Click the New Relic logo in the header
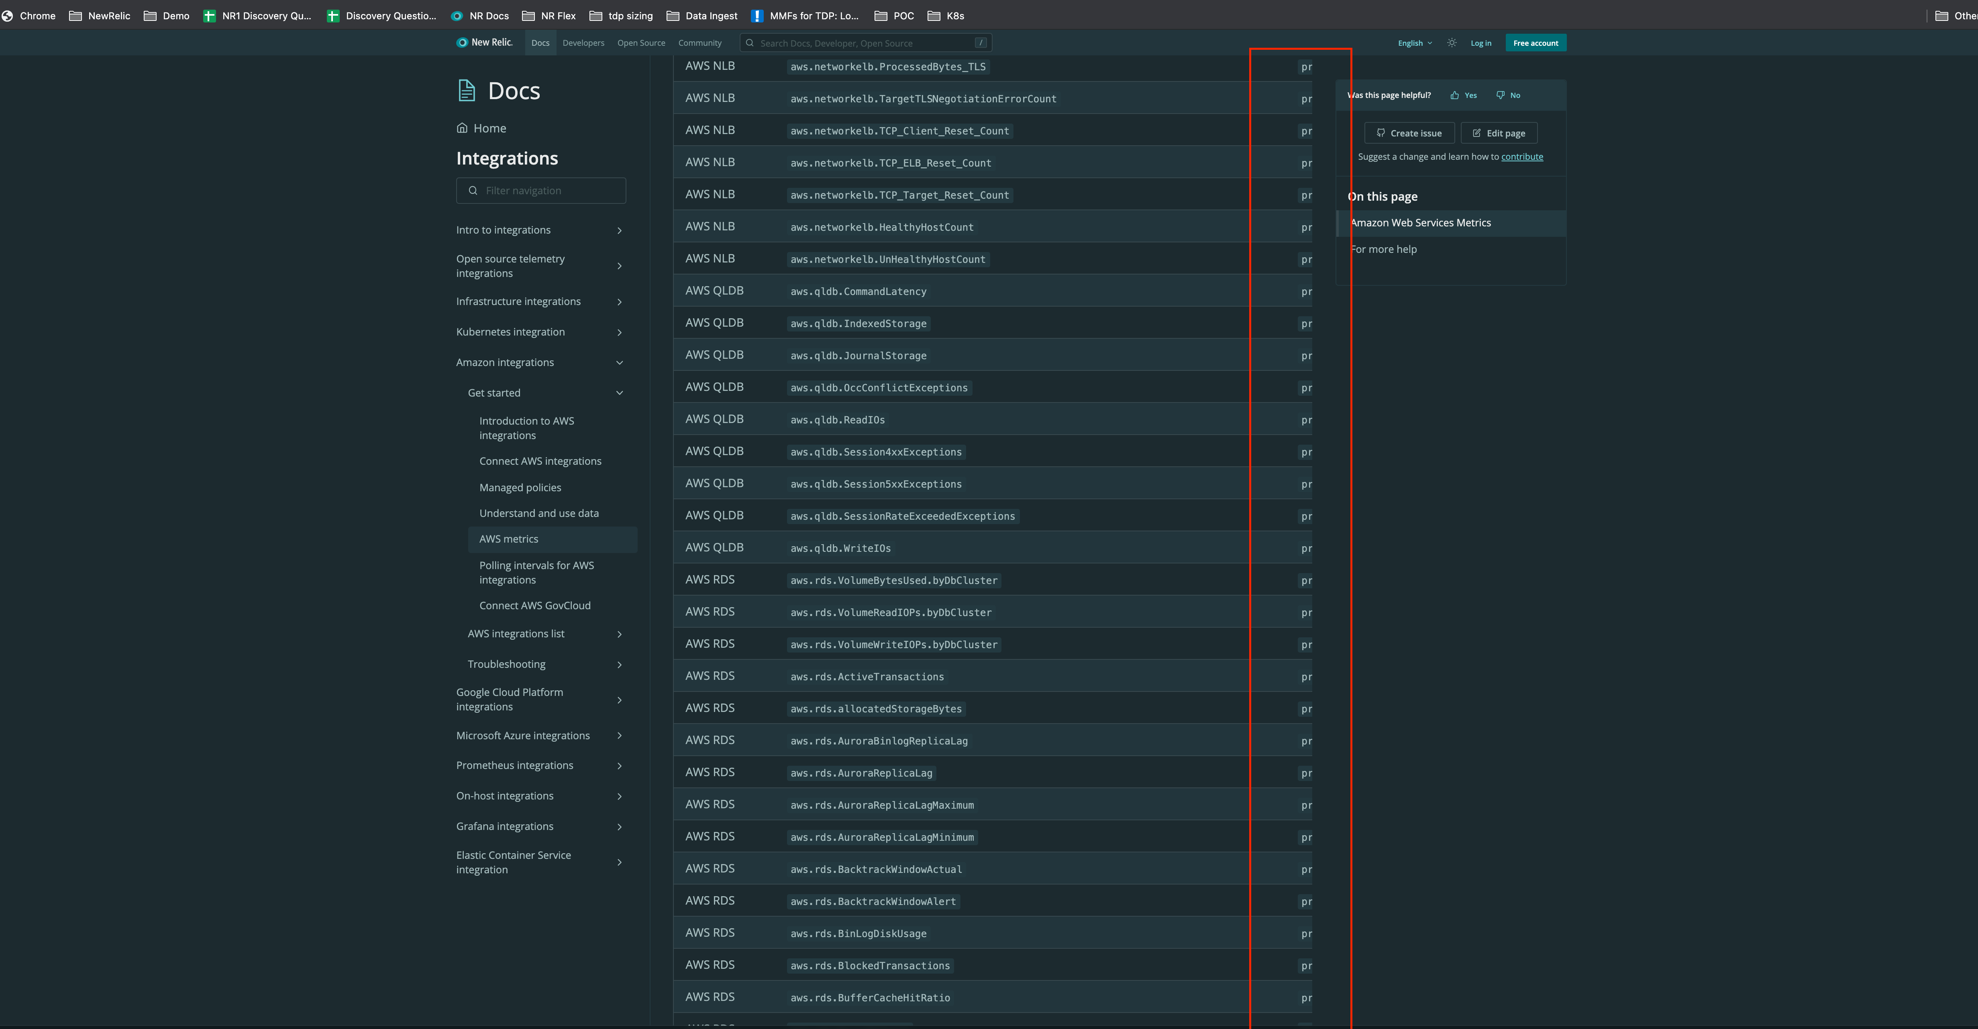Image resolution: width=1978 pixels, height=1029 pixels. pos(485,43)
